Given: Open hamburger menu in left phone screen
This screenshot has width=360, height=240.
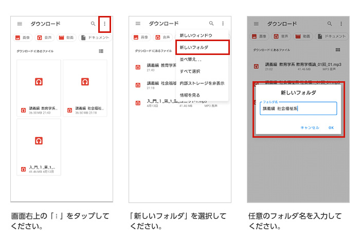Looking at the screenshot, I should coord(20,24).
